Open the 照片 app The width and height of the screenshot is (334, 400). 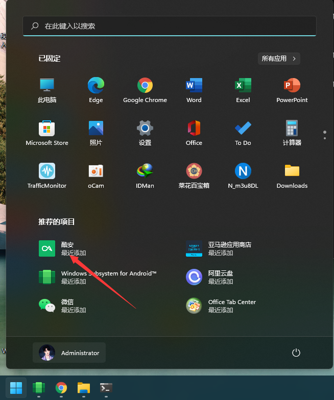96,133
